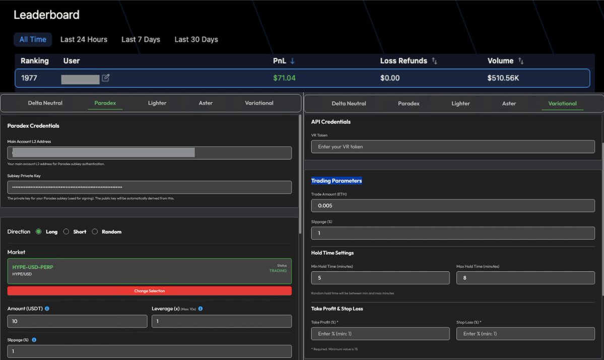Click the Leverage (x) input field

coord(222,321)
